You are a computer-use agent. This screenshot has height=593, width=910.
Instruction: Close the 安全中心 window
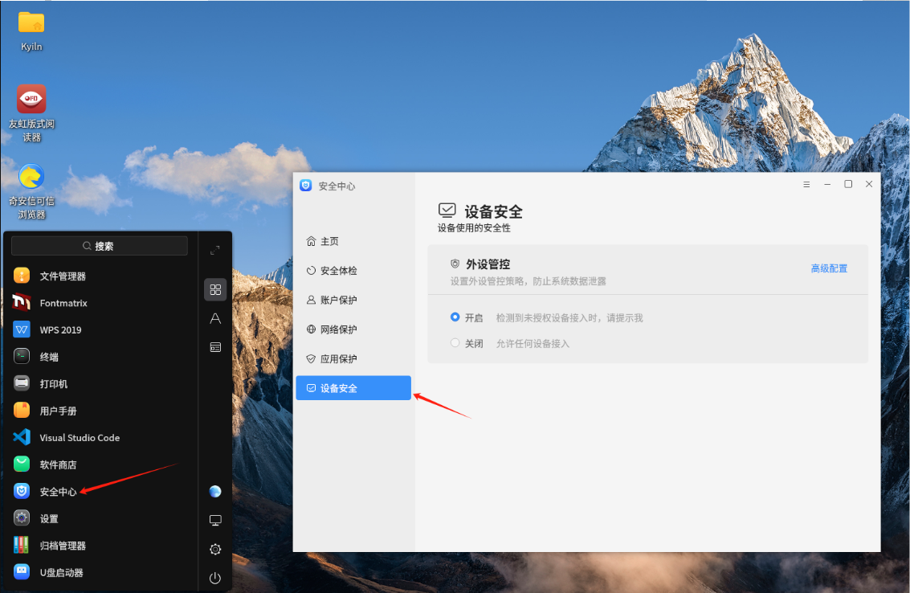click(869, 184)
